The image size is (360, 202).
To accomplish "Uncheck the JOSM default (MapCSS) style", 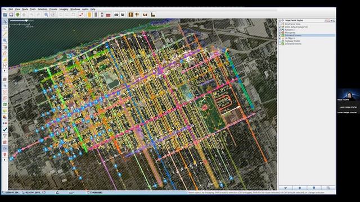I will tap(280, 27).
